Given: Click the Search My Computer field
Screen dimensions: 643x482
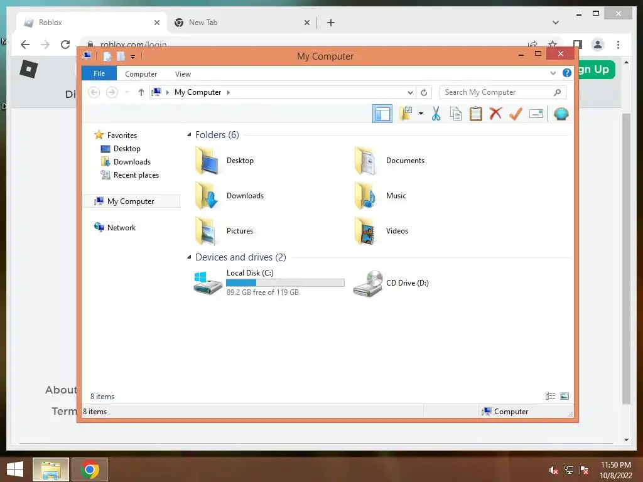Looking at the screenshot, I should tap(503, 92).
